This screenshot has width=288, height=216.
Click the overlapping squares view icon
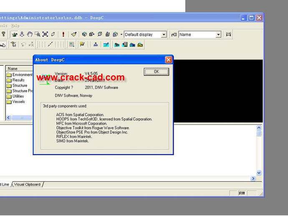(100, 34)
